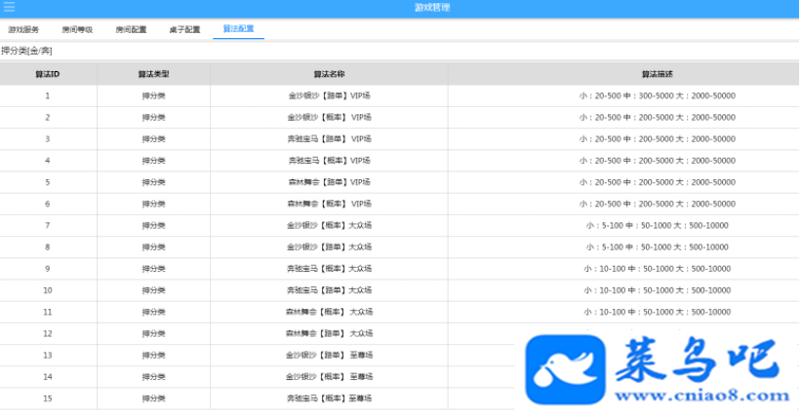Switch to the 桌子配置 tab
The image size is (802, 416).
click(184, 29)
